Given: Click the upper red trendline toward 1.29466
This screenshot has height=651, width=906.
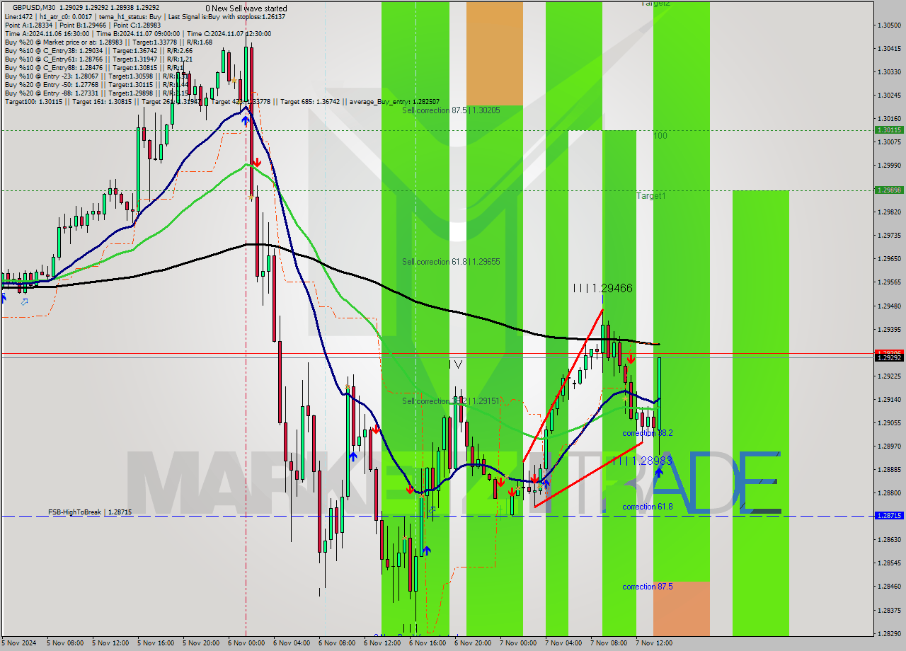Looking at the screenshot, I should tap(563, 386).
